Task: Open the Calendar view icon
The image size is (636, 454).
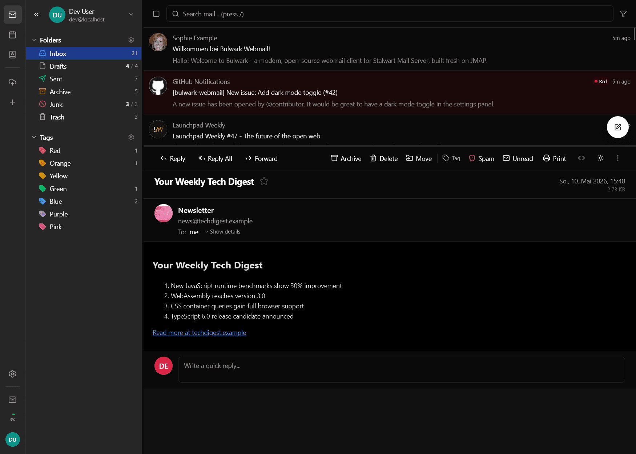Action: click(x=12, y=35)
